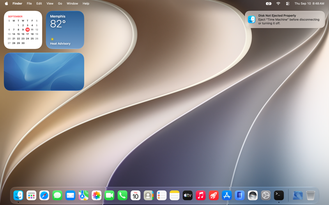Open the Messages app in the Dock
The height and width of the screenshot is (205, 329).
57,195
